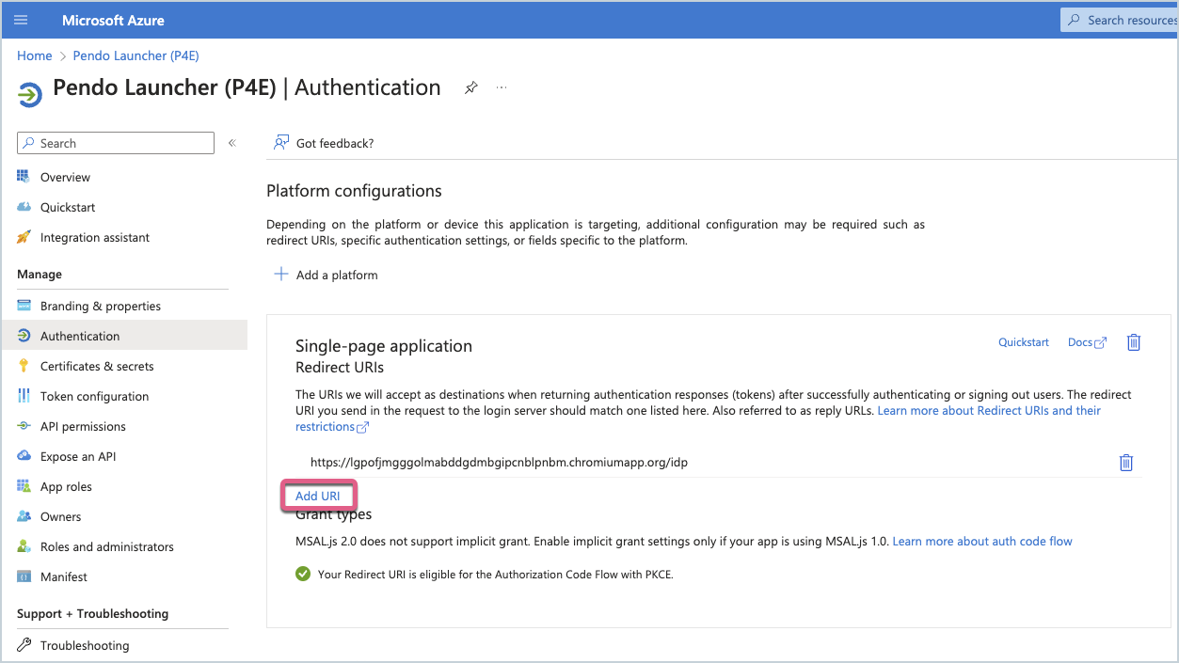Click the plus icon for Add a platform

280,275
